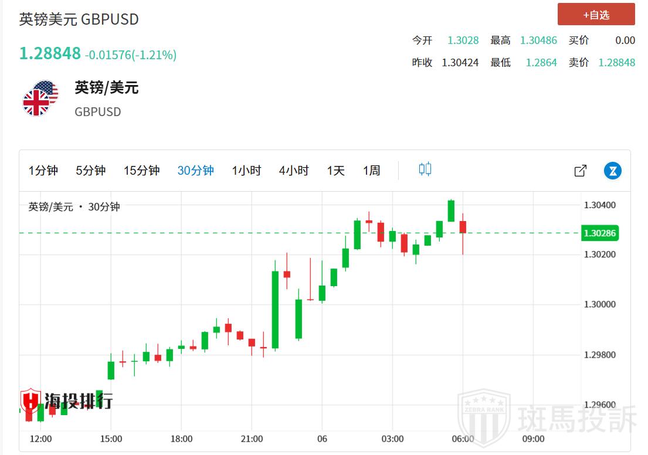Screen dimensions: 648x455
Task: Click the 英镑/美元 · 30分钟 chart legend
Action: coord(74,207)
